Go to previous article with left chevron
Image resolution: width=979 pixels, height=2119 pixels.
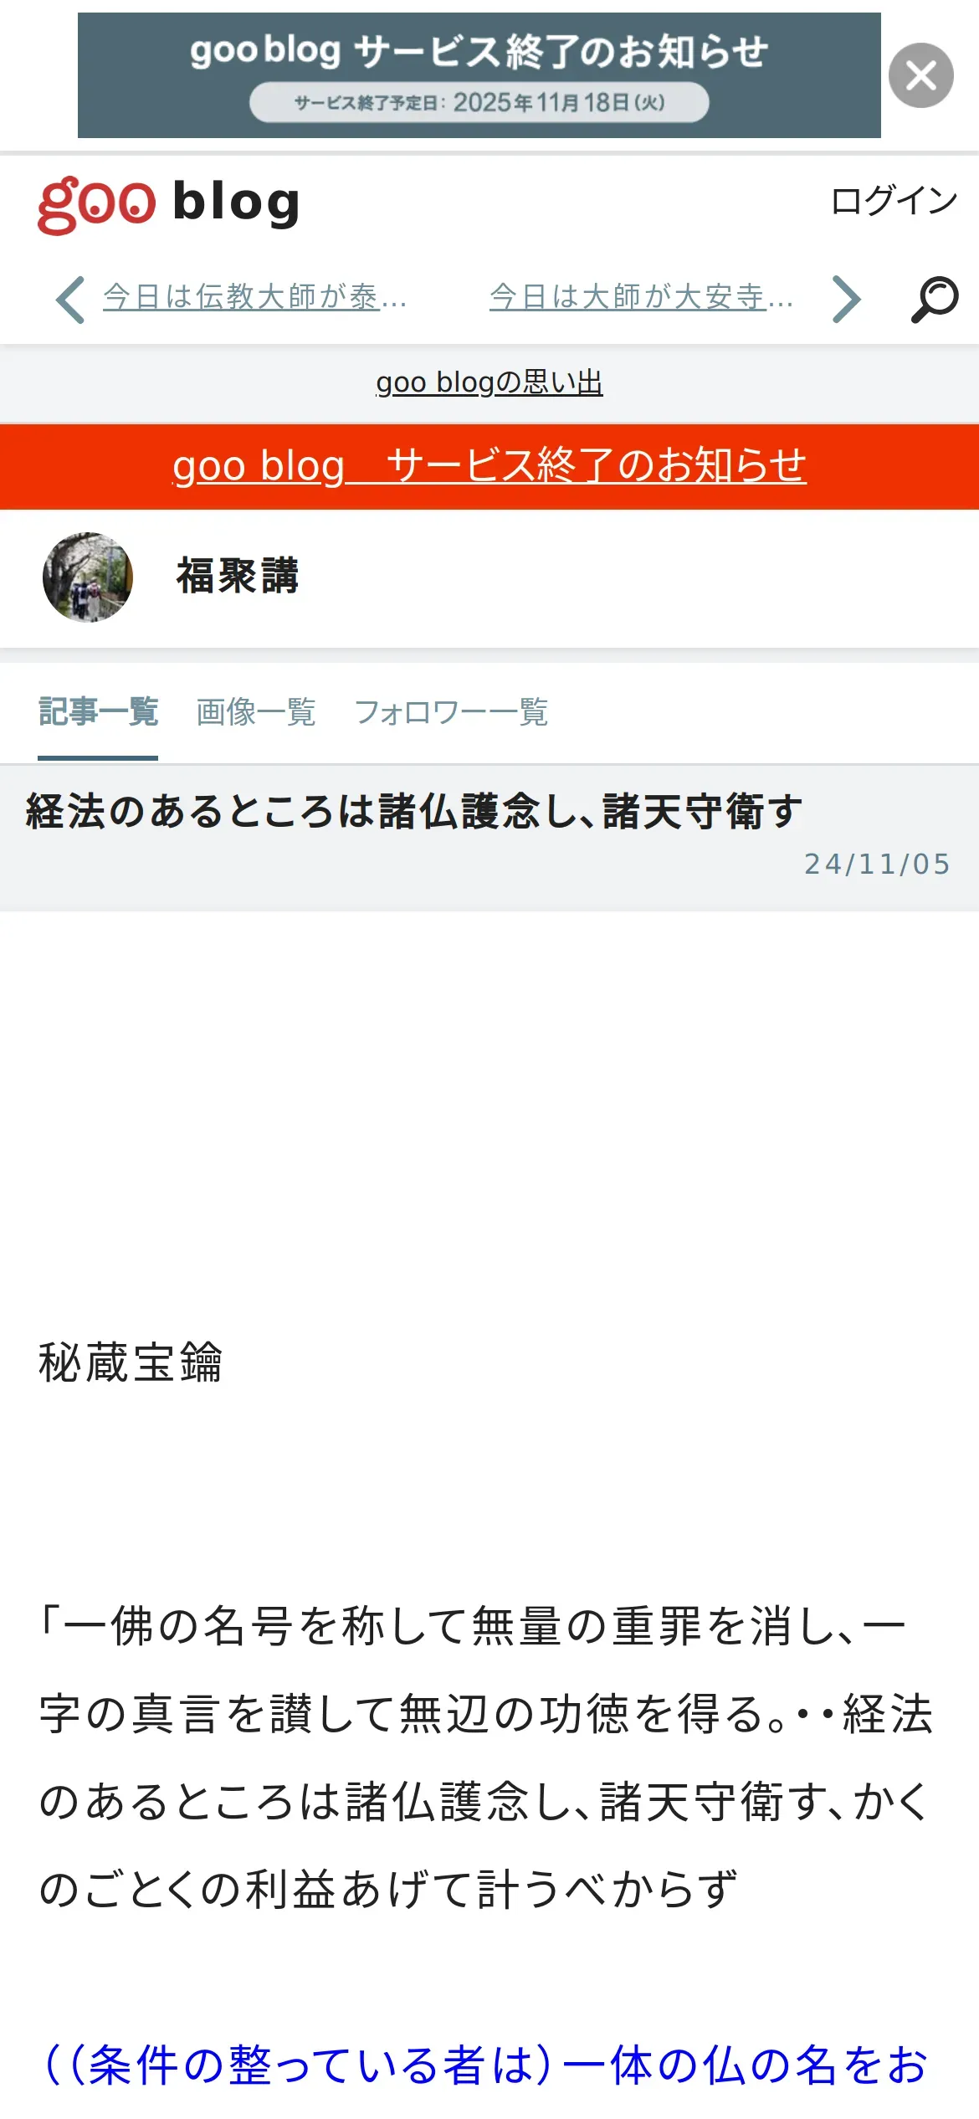coord(70,299)
